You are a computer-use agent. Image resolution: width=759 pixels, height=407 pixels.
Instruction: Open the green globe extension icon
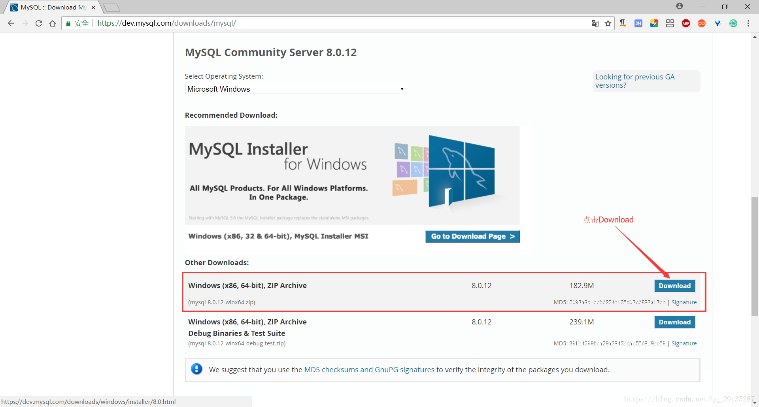tap(733, 23)
